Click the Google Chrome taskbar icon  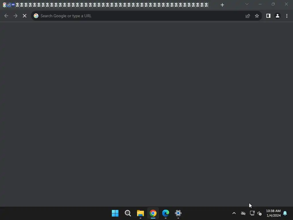pyautogui.click(x=153, y=213)
